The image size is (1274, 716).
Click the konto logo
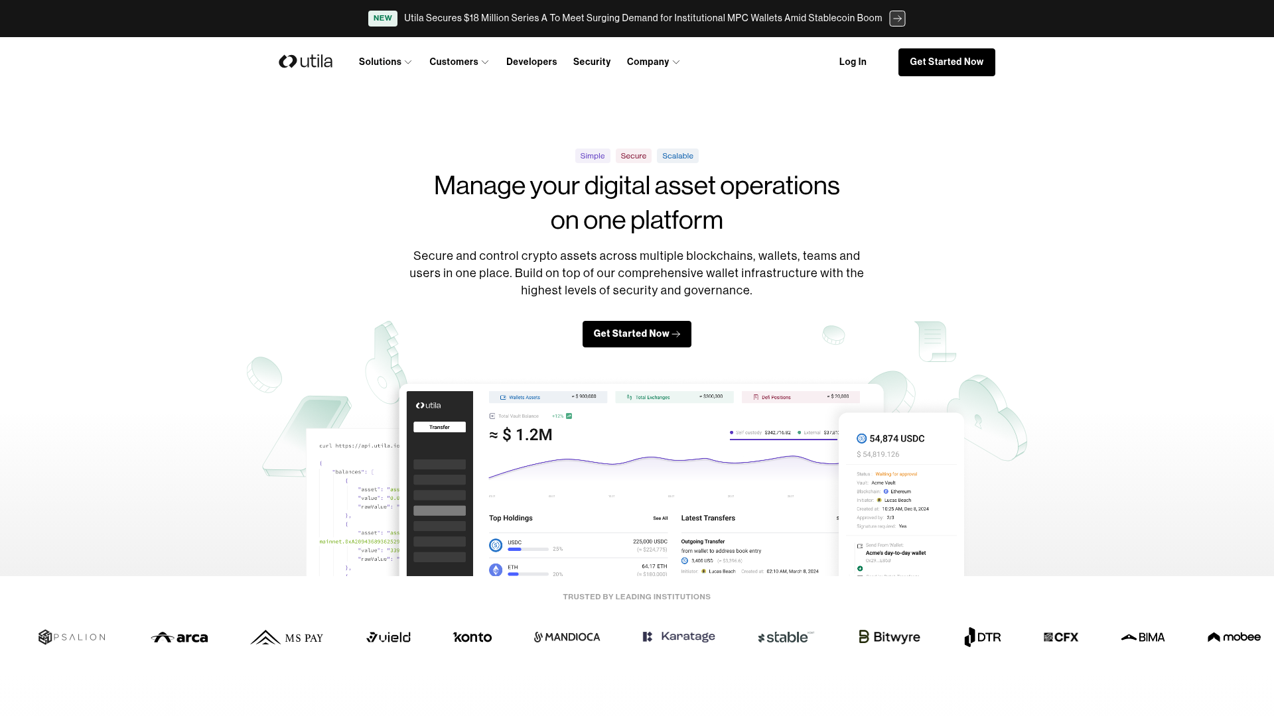pyautogui.click(x=472, y=637)
